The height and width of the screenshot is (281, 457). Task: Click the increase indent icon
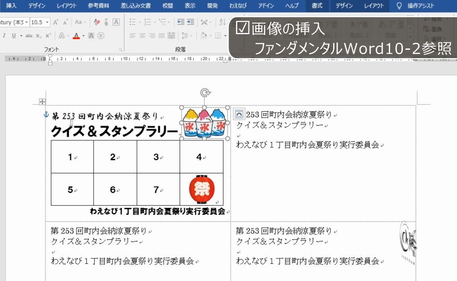[190, 22]
